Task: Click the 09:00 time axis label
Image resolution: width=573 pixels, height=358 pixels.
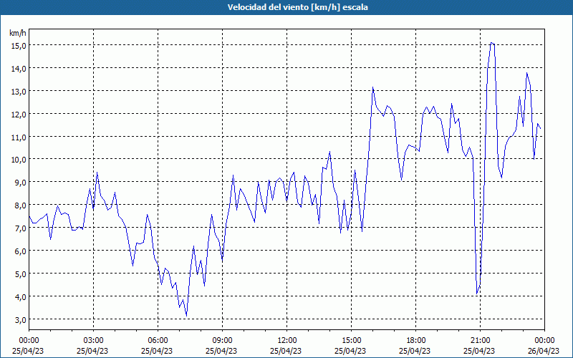Action: 222,341
